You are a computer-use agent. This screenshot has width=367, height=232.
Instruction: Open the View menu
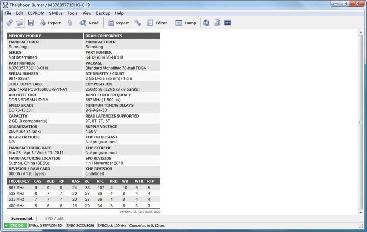tap(87, 13)
